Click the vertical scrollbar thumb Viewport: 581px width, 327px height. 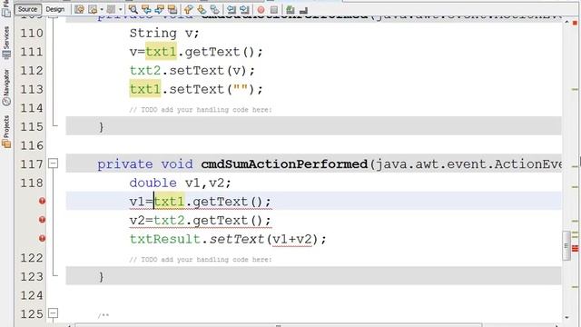coord(566,245)
